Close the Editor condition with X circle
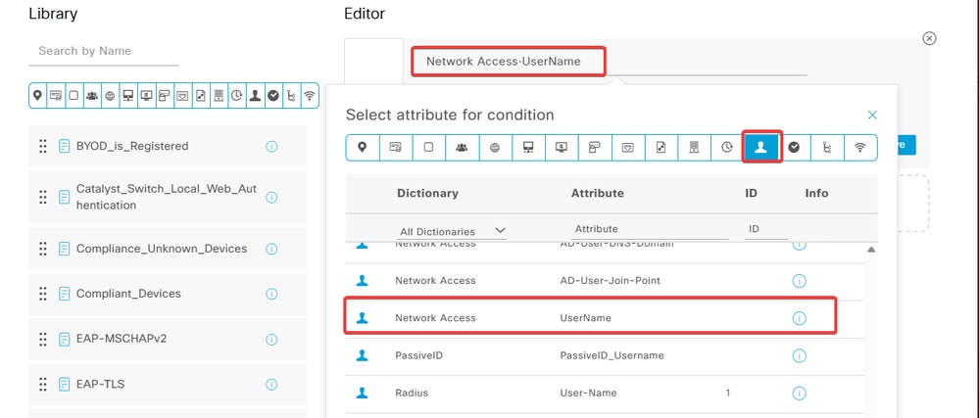The height and width of the screenshot is (418, 979). click(x=929, y=39)
